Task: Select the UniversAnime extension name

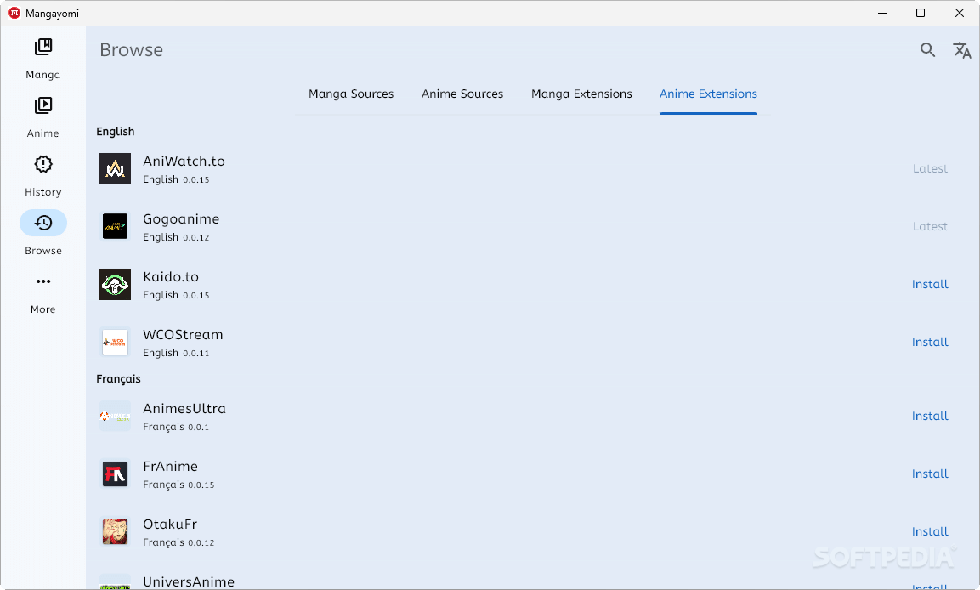Action: (x=189, y=581)
